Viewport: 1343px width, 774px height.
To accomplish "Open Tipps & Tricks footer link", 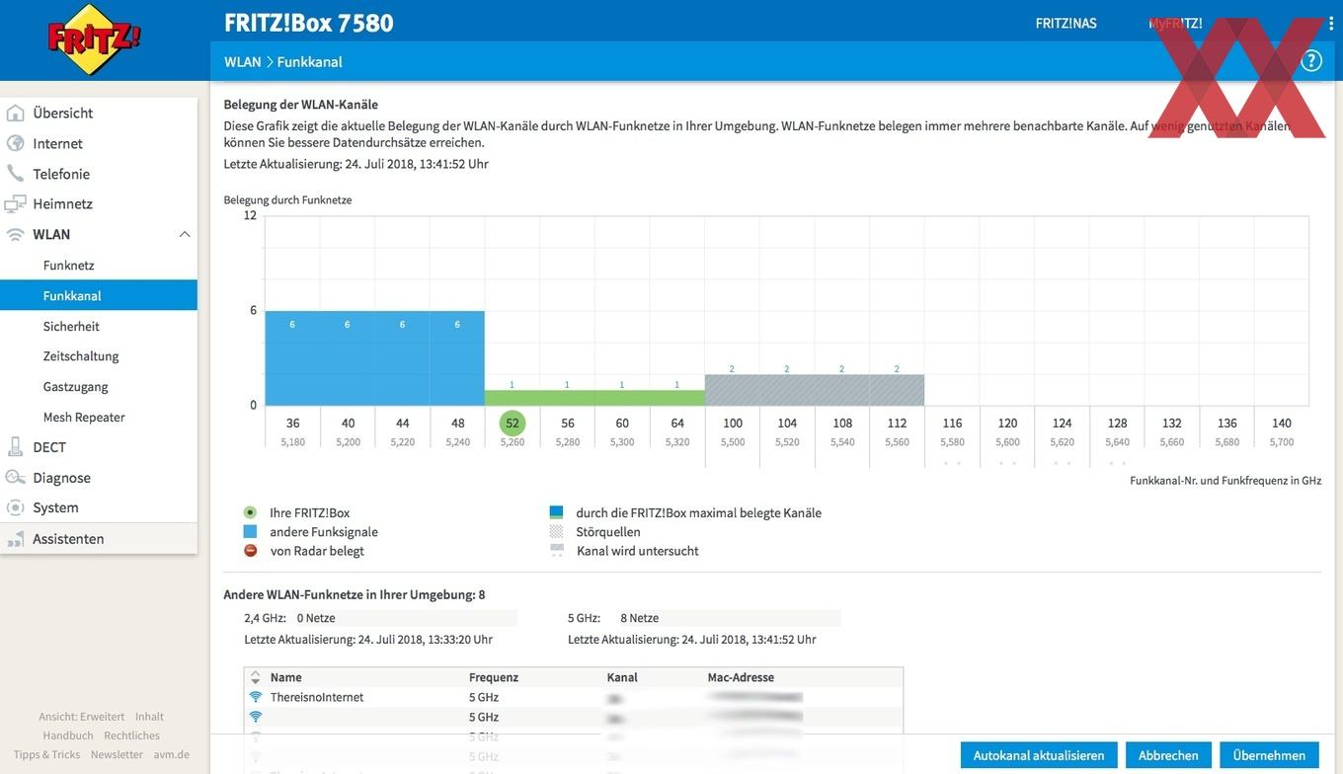I will [x=46, y=754].
